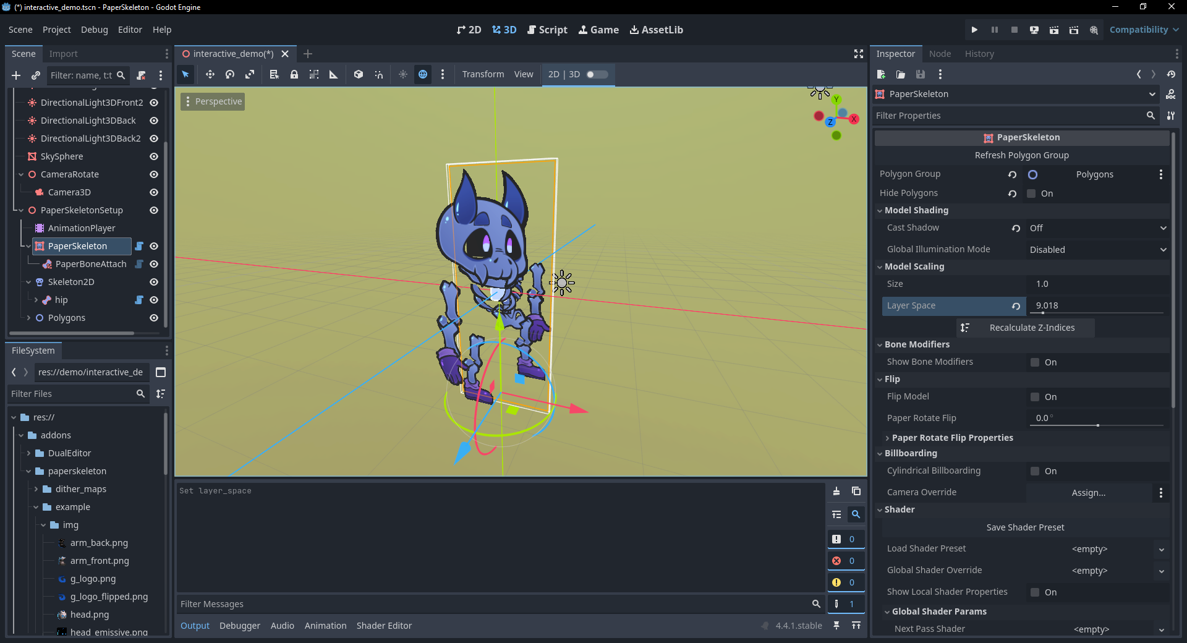This screenshot has height=643, width=1187.
Task: Open object history icon in Inspector
Action: click(1171, 74)
